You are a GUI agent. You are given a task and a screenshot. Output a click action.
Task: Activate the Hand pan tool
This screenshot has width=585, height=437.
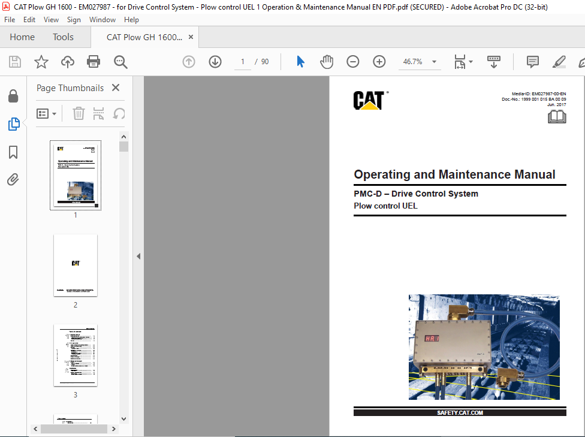click(x=327, y=62)
